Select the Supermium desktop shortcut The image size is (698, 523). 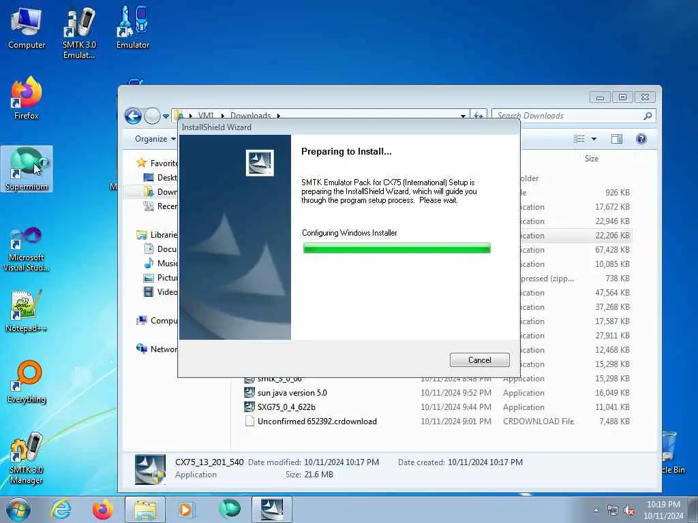[x=27, y=169]
